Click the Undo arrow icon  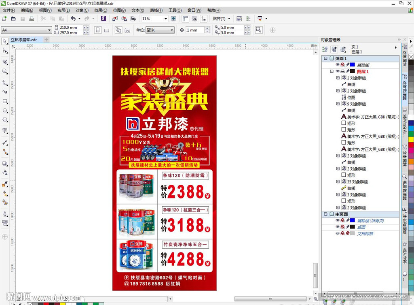[x=73, y=19]
